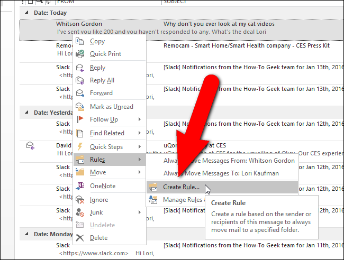Open the Find Related submenu arrow

coord(140,133)
